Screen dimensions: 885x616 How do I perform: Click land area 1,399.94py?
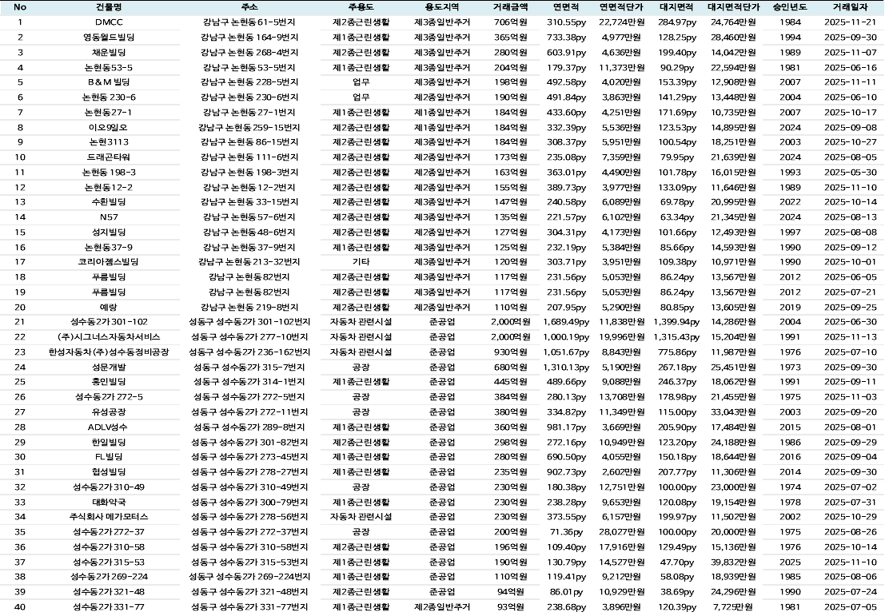pyautogui.click(x=676, y=322)
